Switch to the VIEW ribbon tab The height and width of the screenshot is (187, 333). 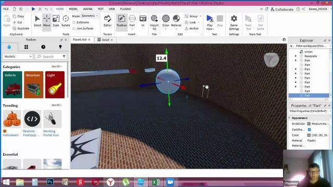pos(112,9)
